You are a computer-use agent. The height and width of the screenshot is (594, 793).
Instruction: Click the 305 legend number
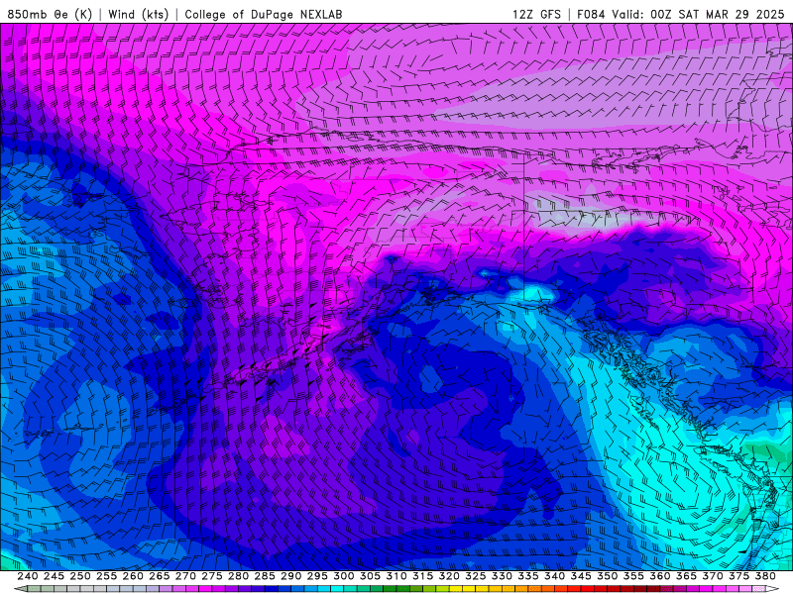[370, 576]
